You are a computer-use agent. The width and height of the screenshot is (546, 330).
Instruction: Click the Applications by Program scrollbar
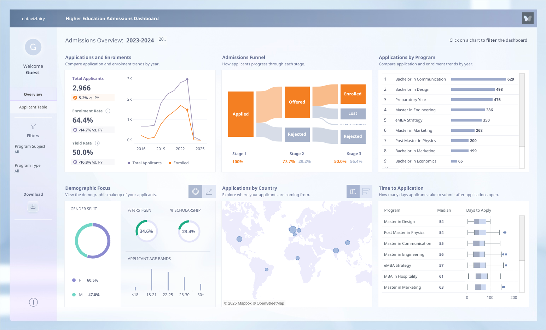click(522, 110)
